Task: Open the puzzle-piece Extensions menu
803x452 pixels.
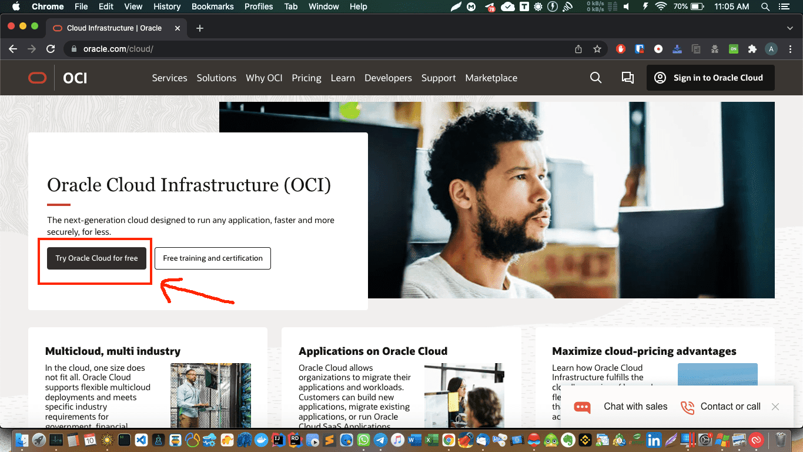Action: click(752, 49)
